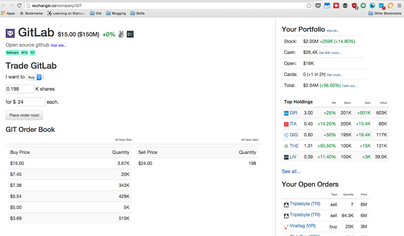Open the uBlock Origin extension

tap(354, 6)
